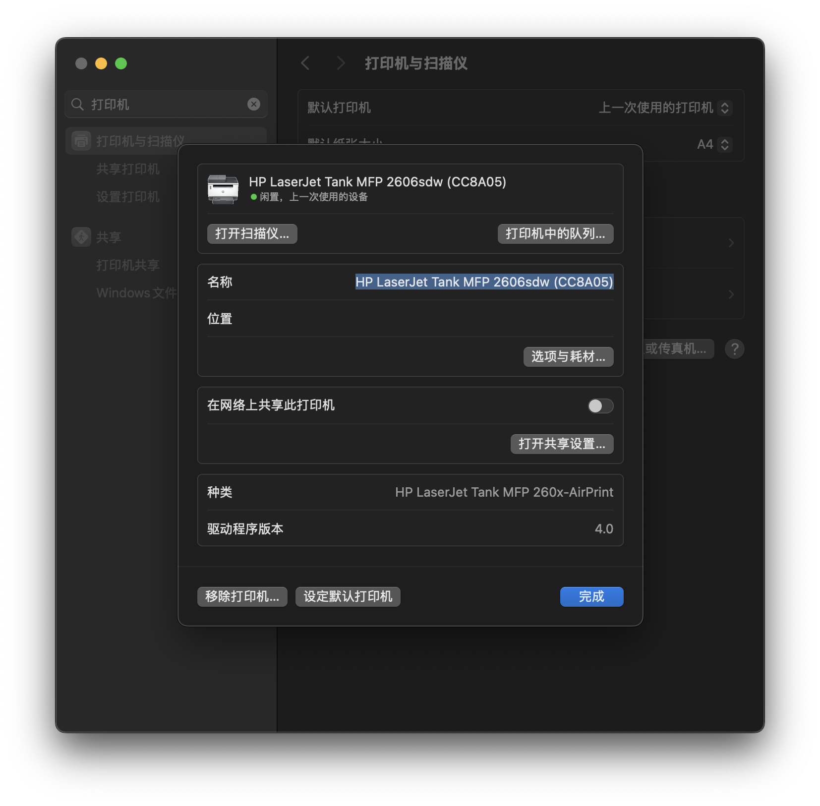
Task: Toggle 在网络上共享此打印机 switch
Action: click(600, 406)
